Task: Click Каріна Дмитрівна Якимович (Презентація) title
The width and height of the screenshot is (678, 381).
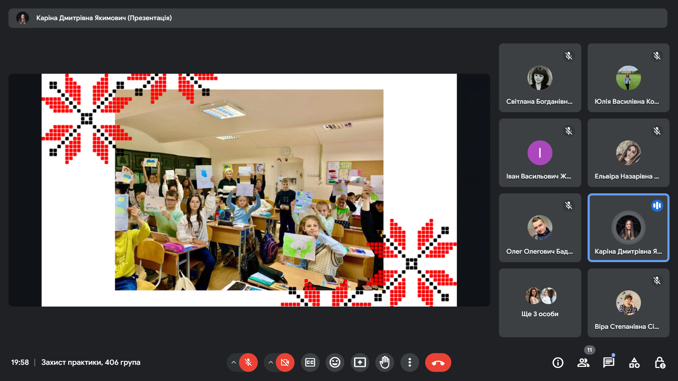Action: 104,18
